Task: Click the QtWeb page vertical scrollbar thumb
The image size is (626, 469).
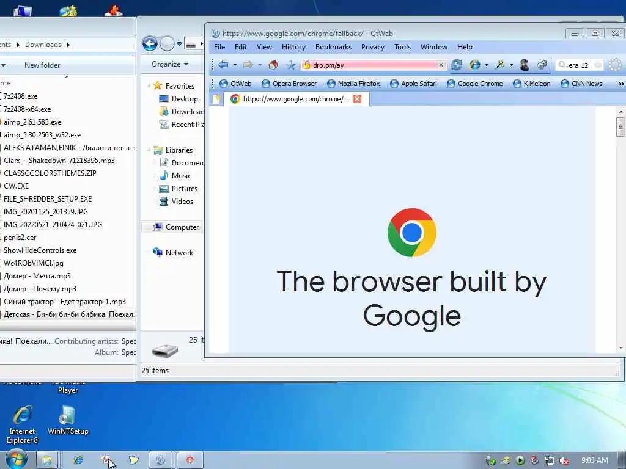Action: pos(620,127)
